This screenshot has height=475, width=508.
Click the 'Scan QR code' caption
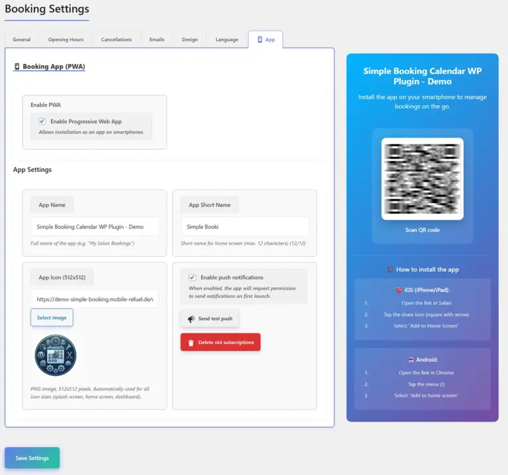[x=422, y=230]
